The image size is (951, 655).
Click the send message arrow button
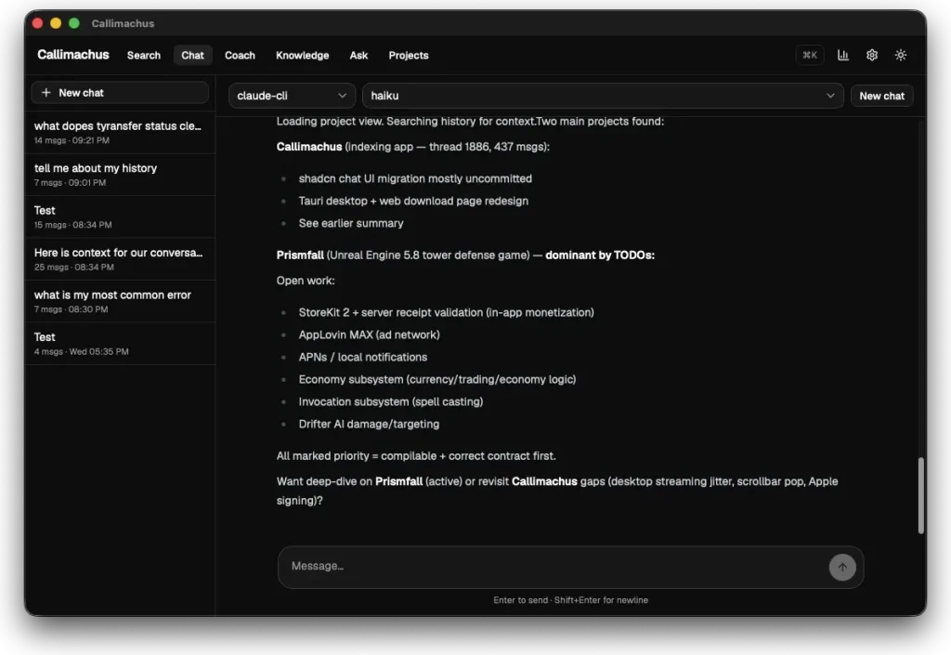pyautogui.click(x=841, y=567)
